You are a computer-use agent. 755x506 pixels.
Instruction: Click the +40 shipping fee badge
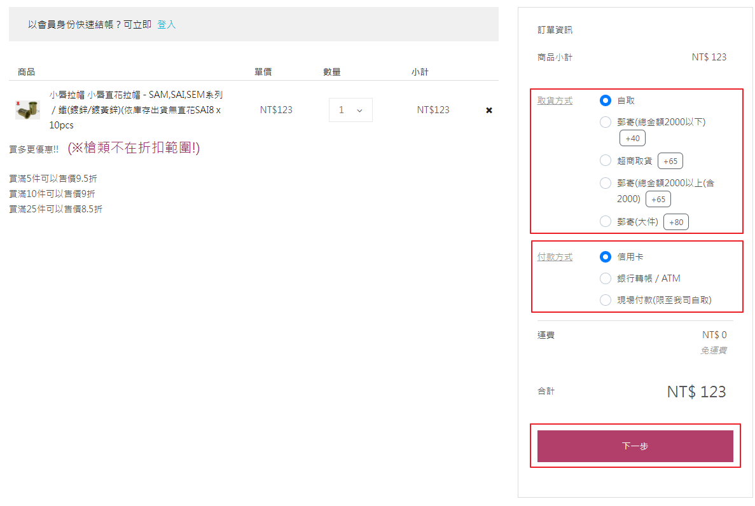(x=632, y=138)
